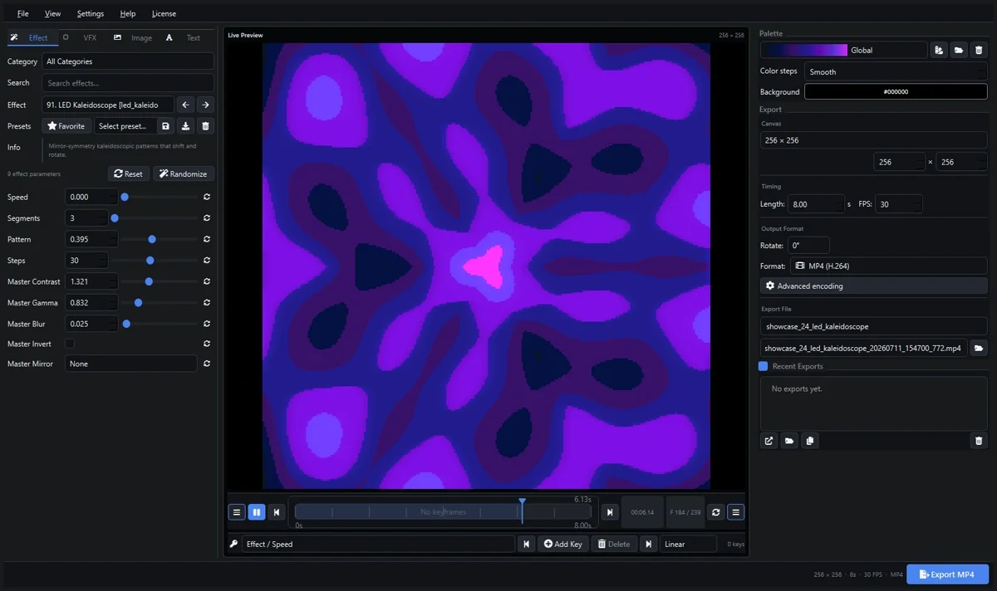
Task: Click the Master Contrast slider handle
Action: 149,281
